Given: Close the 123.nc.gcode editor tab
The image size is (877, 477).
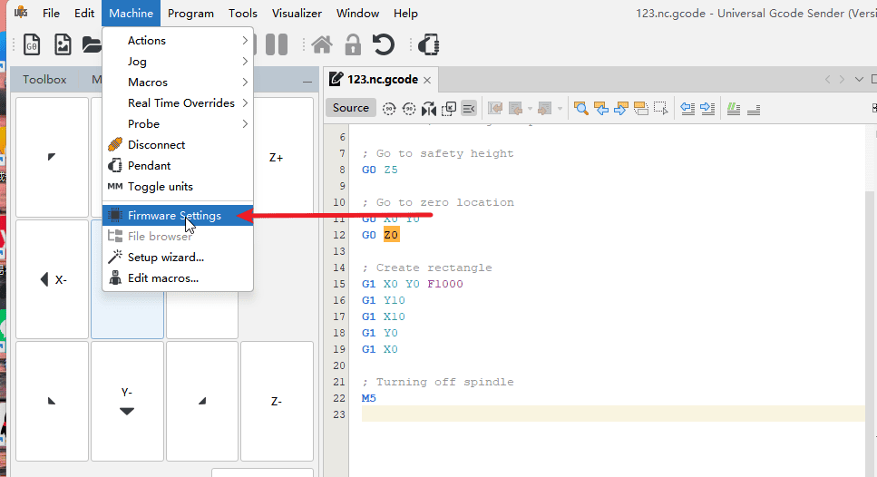Looking at the screenshot, I should pyautogui.click(x=427, y=80).
